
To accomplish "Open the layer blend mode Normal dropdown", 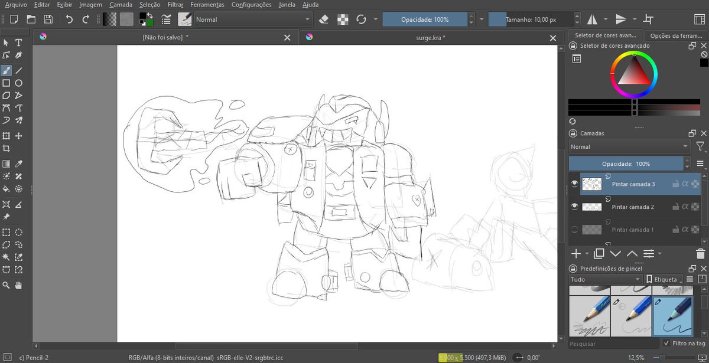I will (x=629, y=146).
